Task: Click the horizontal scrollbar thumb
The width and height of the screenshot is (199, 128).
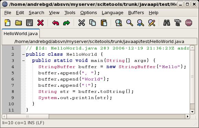Action: 28,116
